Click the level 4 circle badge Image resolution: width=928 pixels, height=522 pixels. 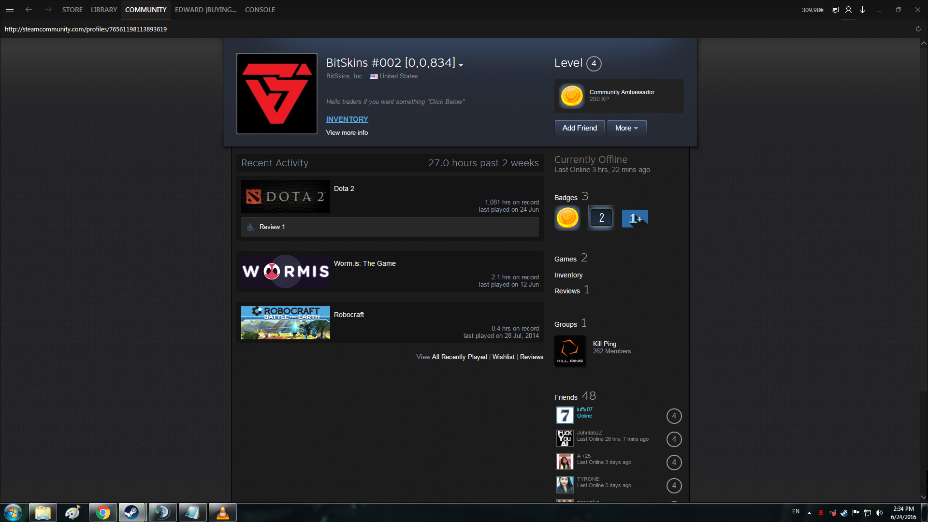point(594,64)
